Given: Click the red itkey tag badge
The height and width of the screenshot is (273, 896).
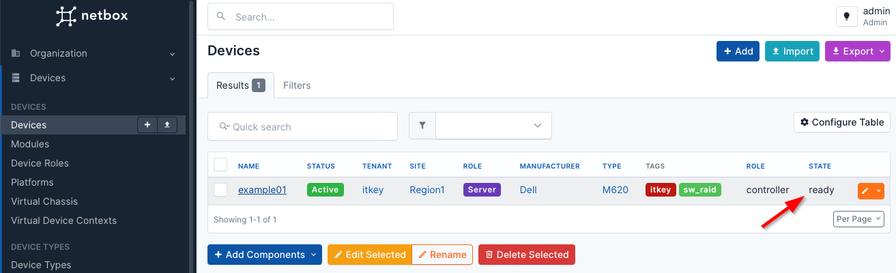Looking at the screenshot, I should pos(661,190).
